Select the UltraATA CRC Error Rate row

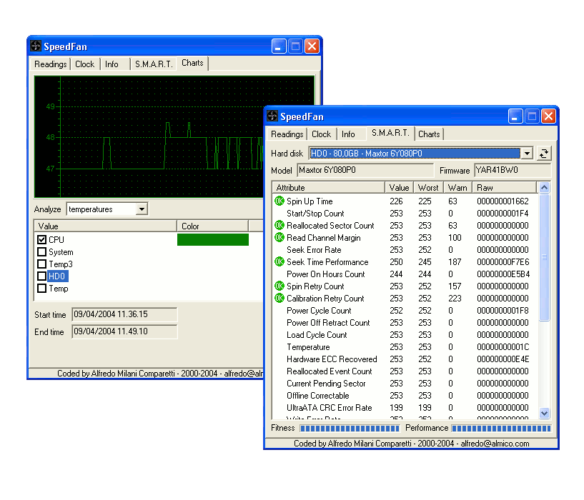tap(405, 408)
